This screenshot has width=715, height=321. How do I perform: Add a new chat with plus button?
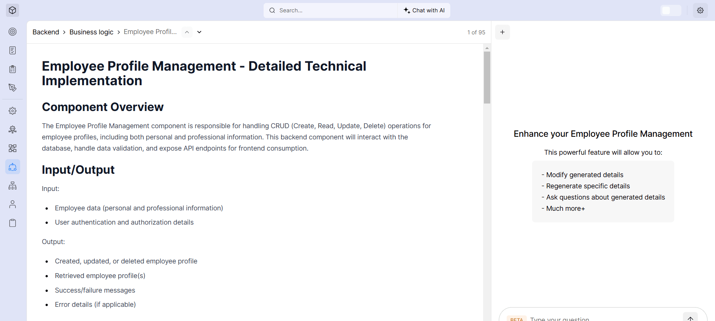(x=503, y=32)
